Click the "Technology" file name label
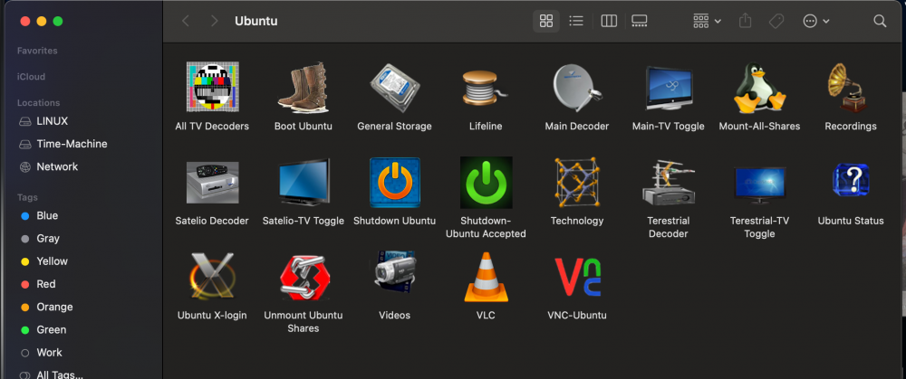Screen dimensions: 906x379 (576, 221)
